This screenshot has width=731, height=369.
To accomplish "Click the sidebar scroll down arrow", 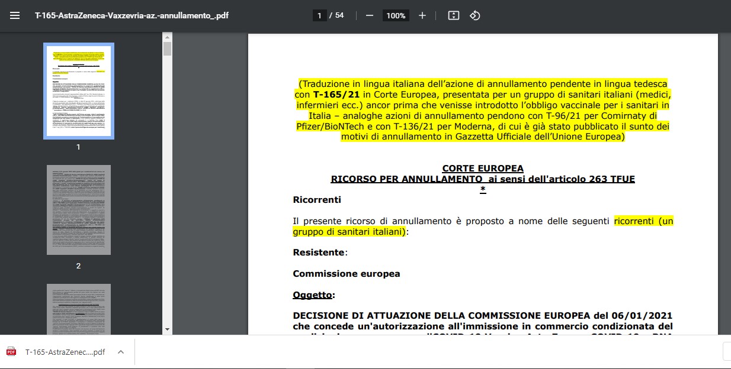I will point(167,329).
